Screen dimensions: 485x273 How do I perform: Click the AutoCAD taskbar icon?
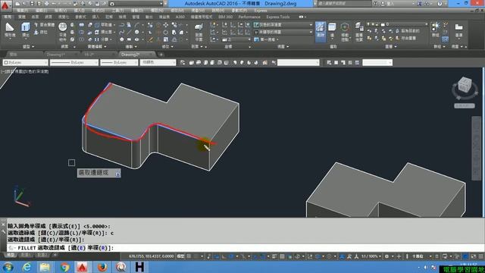(82, 267)
